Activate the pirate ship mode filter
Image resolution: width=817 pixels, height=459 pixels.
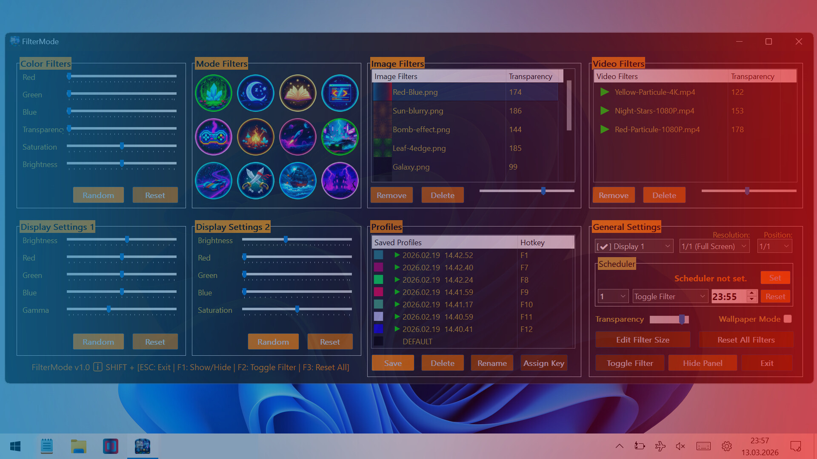[x=297, y=181]
